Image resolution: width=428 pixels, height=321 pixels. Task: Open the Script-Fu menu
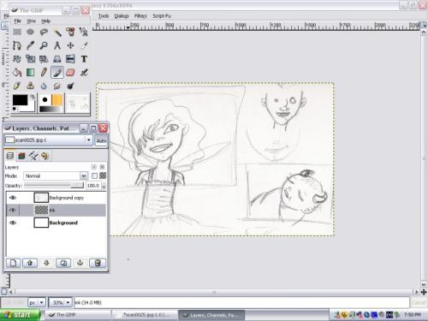(162, 16)
